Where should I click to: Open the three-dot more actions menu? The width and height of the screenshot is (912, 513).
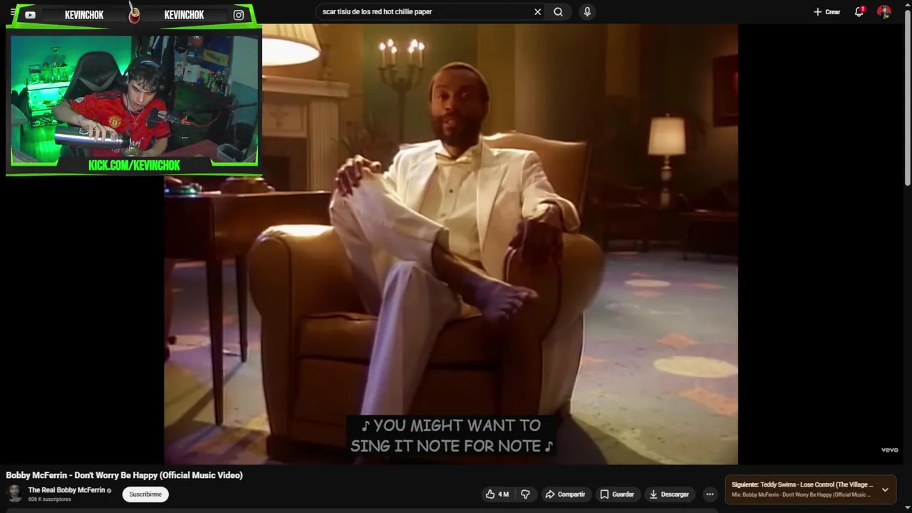click(710, 494)
